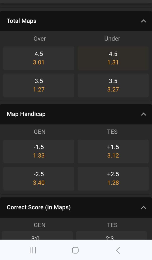Select Under 3.5 maps at 3.27

point(113,85)
